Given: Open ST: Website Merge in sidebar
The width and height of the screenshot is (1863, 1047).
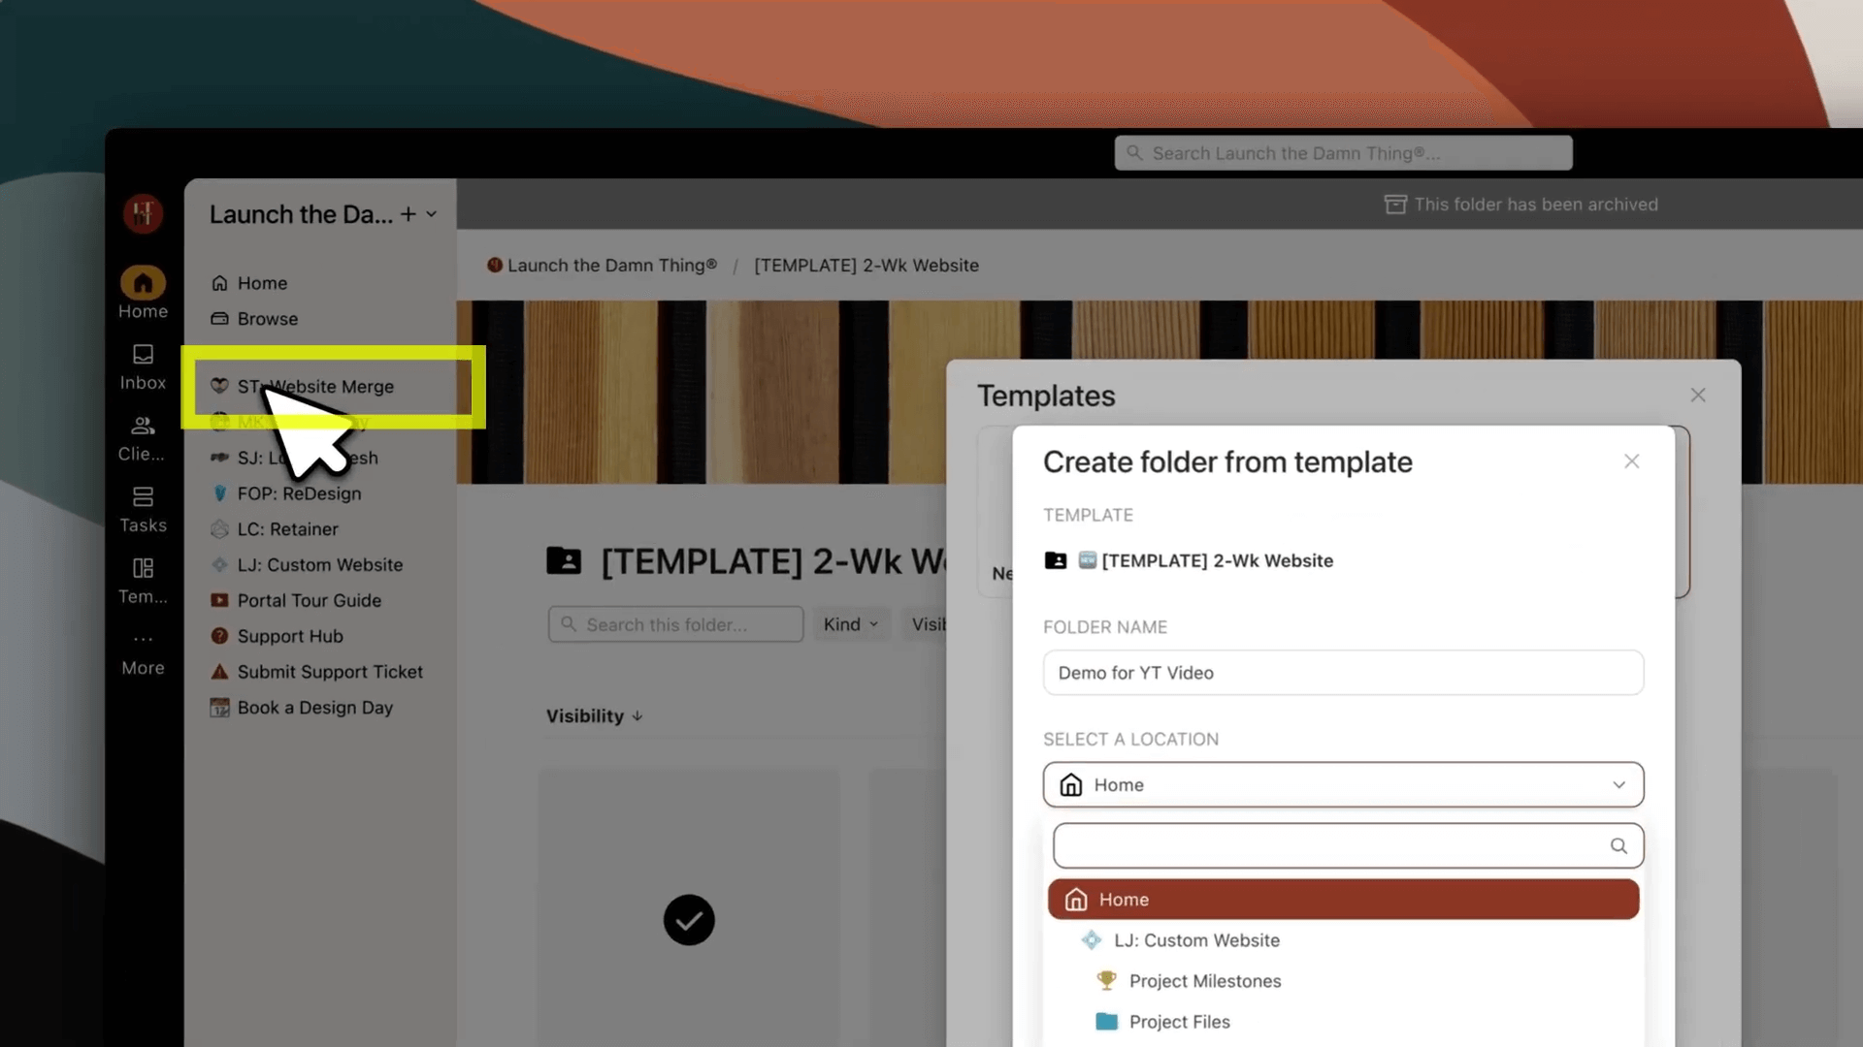Looking at the screenshot, I should point(315,387).
